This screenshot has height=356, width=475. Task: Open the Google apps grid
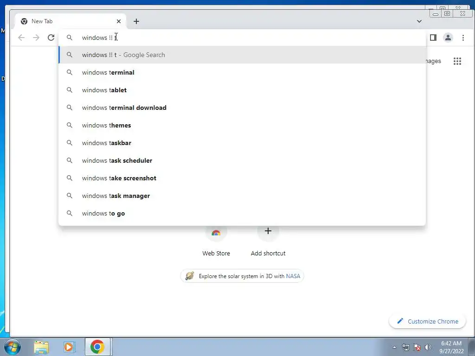click(457, 61)
